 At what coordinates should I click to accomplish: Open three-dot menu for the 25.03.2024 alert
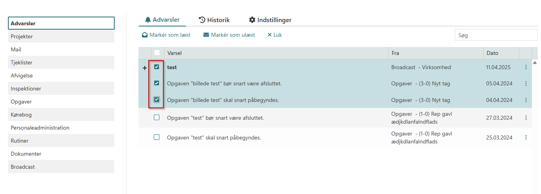point(526,137)
